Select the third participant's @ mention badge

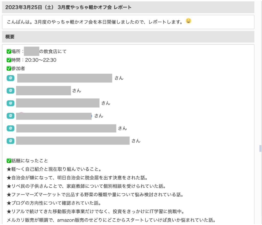10,103
